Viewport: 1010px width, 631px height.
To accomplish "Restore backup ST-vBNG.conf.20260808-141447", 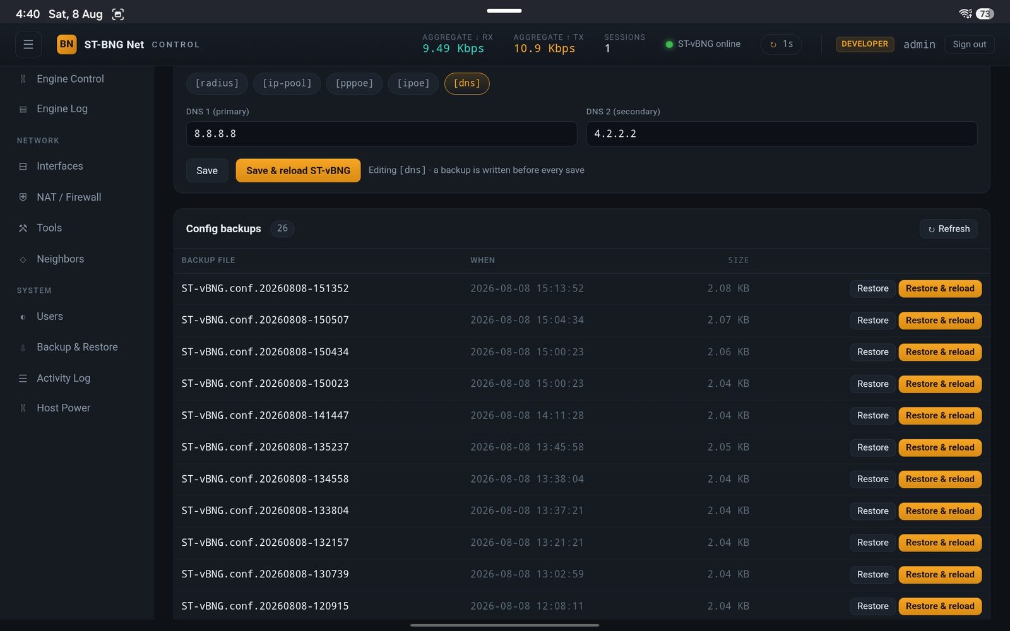I will 872,416.
